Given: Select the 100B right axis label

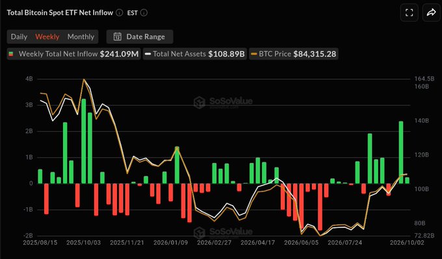Looking at the screenshot, I should [422, 189].
